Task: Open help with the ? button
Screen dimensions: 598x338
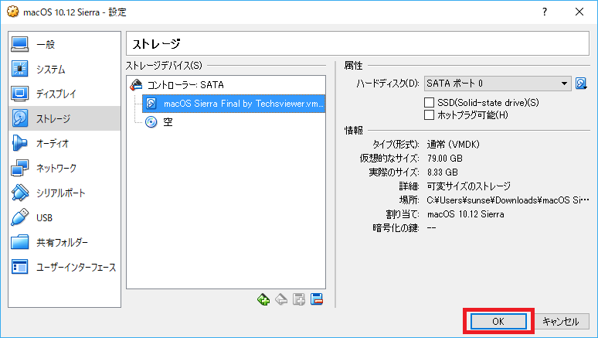Action: tap(545, 12)
